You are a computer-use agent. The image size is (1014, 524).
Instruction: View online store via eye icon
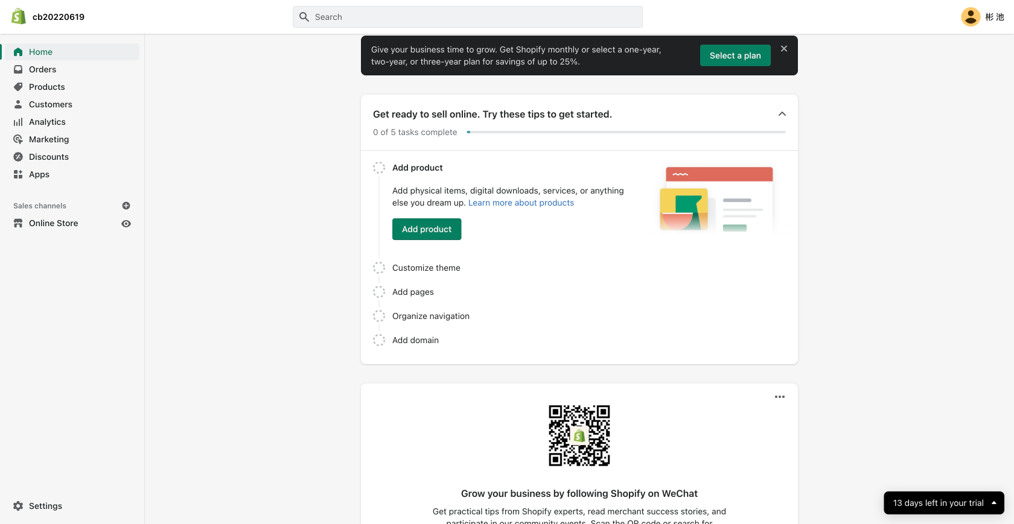tap(126, 224)
